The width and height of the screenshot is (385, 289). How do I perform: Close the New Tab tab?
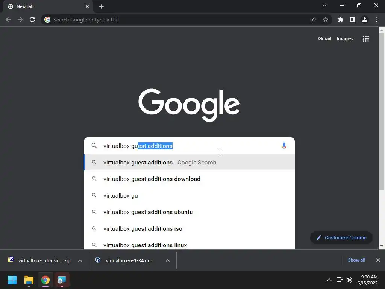(87, 6)
